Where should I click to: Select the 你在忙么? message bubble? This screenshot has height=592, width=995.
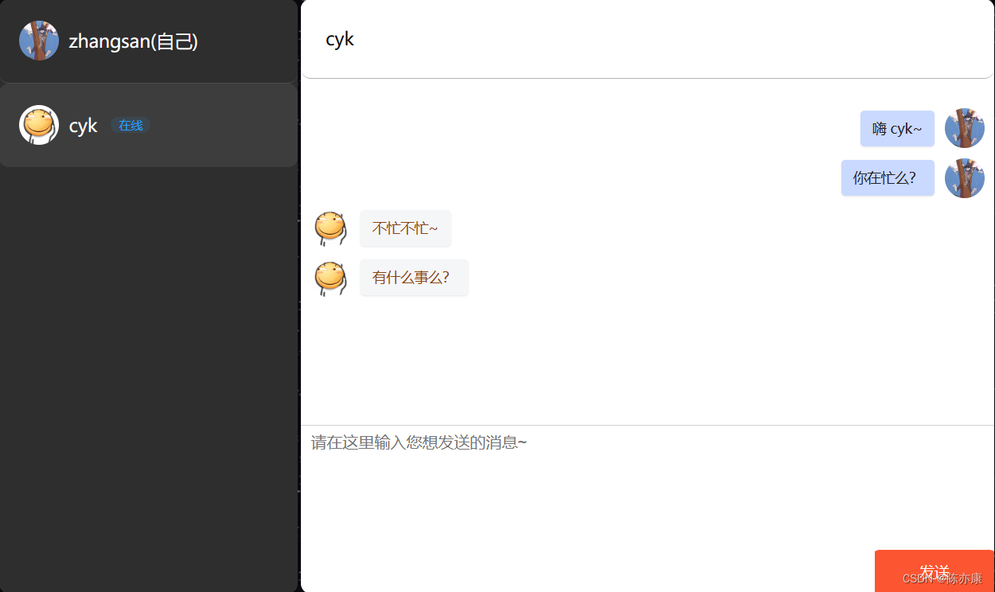click(x=888, y=177)
